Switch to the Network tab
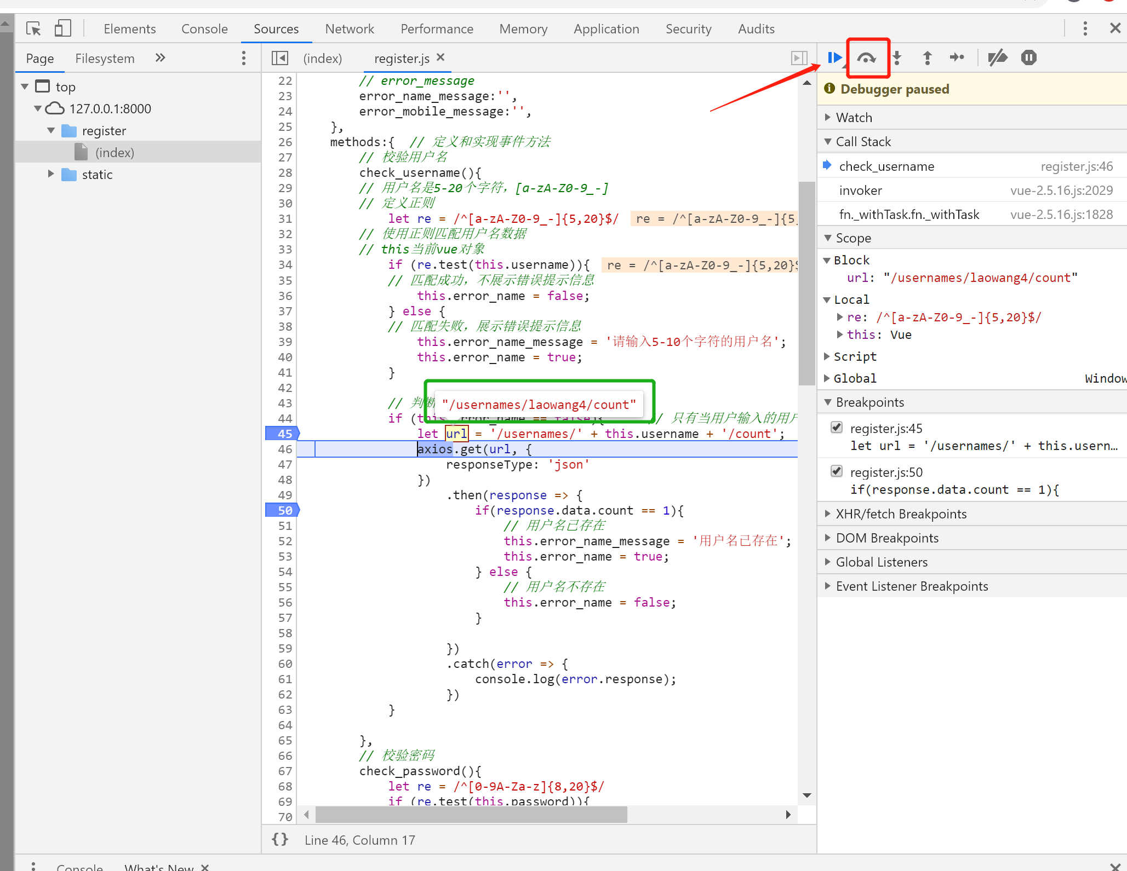1127x871 pixels. [x=349, y=28]
